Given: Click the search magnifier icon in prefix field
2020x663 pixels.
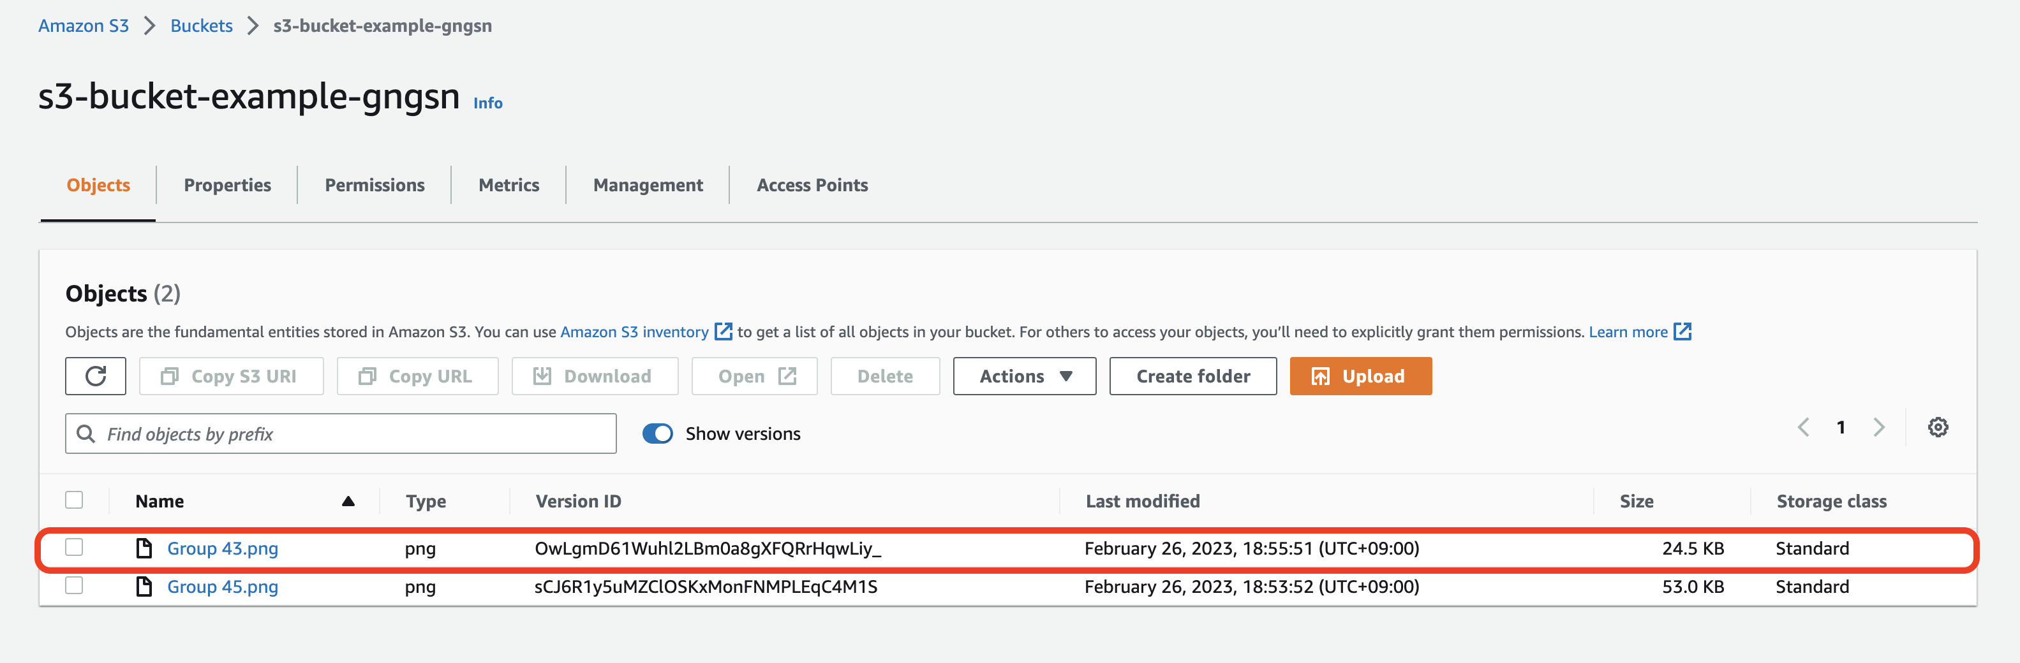Looking at the screenshot, I should click(x=85, y=433).
